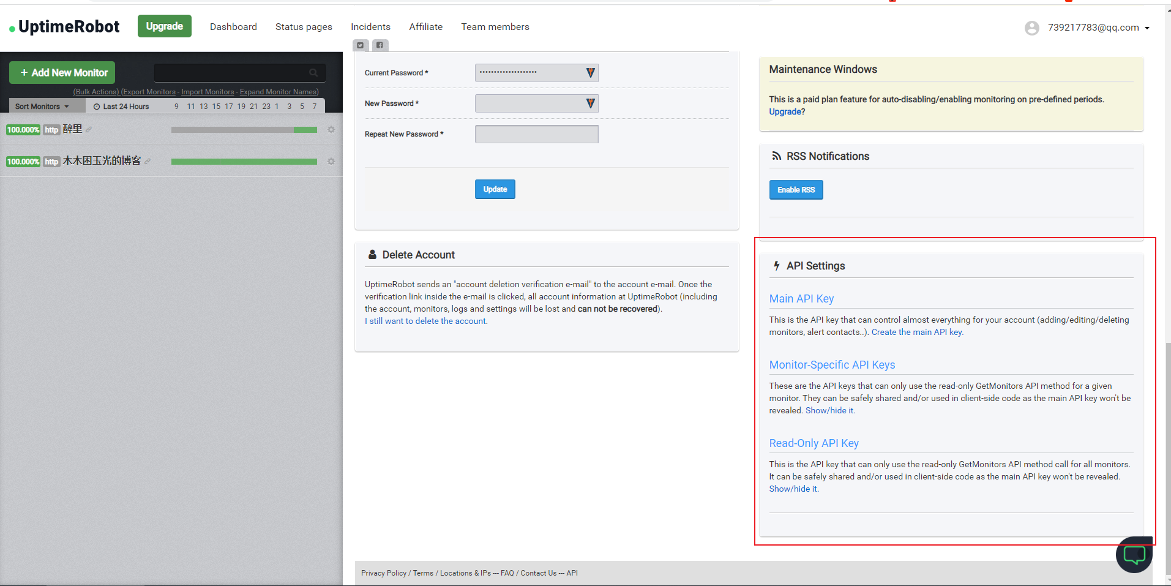Open the gear settings for monitor 醉里
Screen dimensions: 1171x586
(x=331, y=130)
